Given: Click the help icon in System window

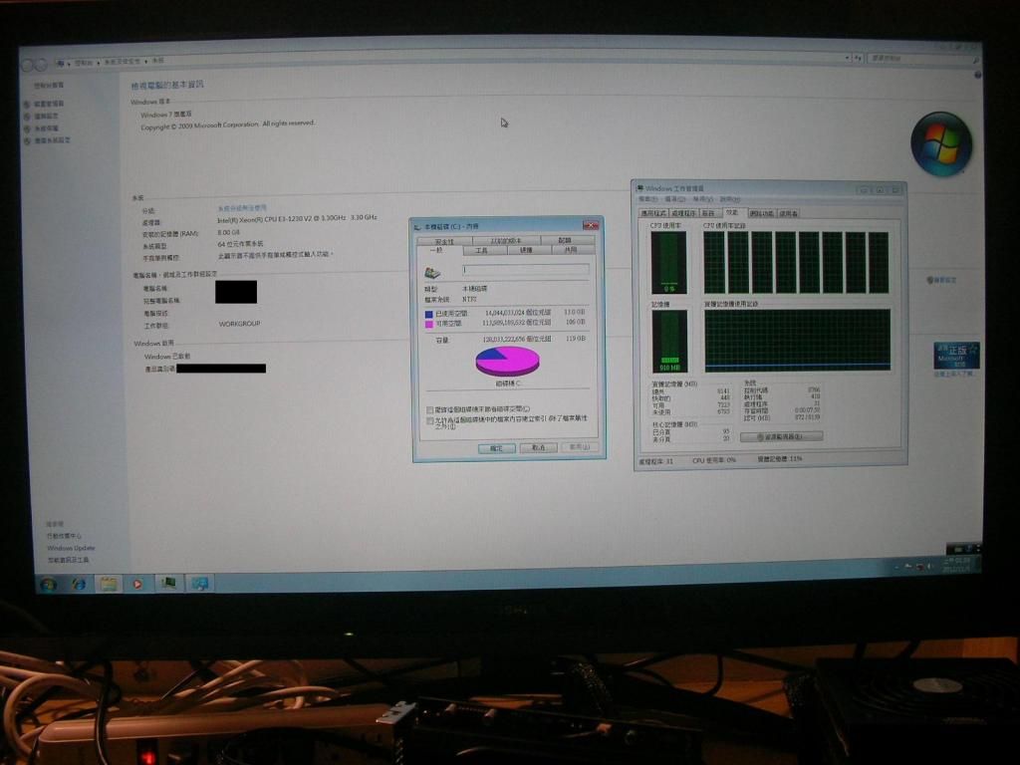Looking at the screenshot, I should (x=977, y=75).
